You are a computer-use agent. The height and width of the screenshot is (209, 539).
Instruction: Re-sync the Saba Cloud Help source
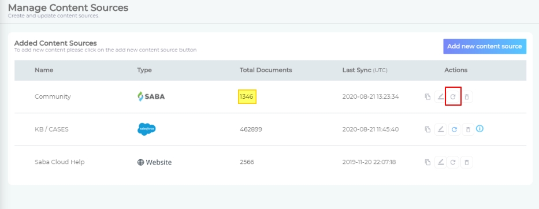453,162
